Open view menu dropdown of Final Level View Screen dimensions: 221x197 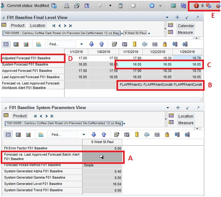167,17
